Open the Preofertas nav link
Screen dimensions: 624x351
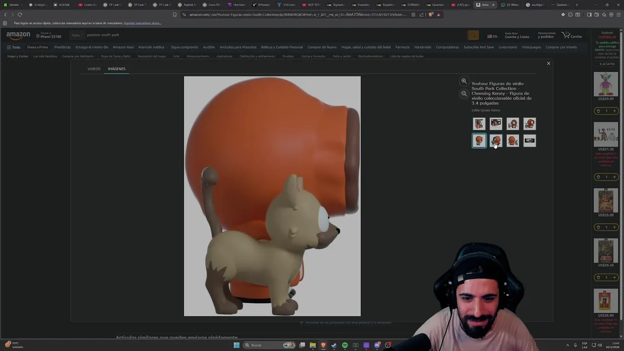[x=62, y=47]
